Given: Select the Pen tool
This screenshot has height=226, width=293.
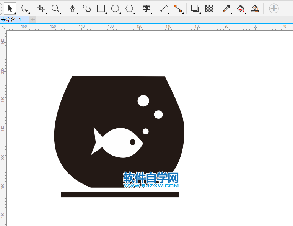Looking at the screenshot, I should [73, 8].
